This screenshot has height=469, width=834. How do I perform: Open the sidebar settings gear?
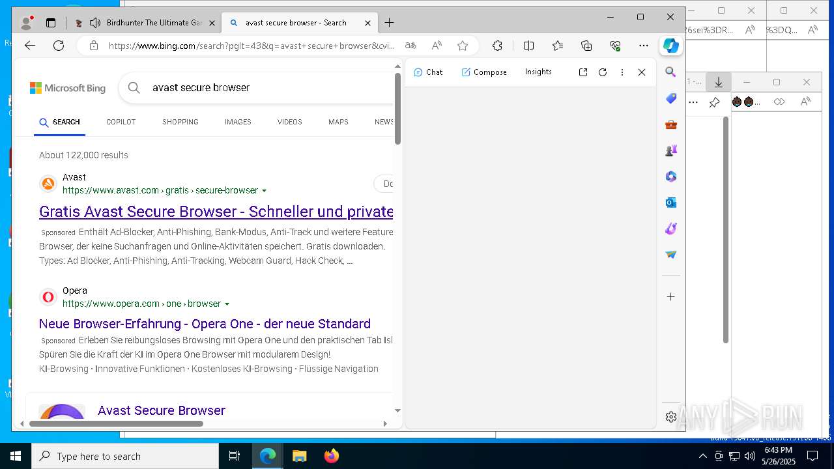(x=670, y=417)
